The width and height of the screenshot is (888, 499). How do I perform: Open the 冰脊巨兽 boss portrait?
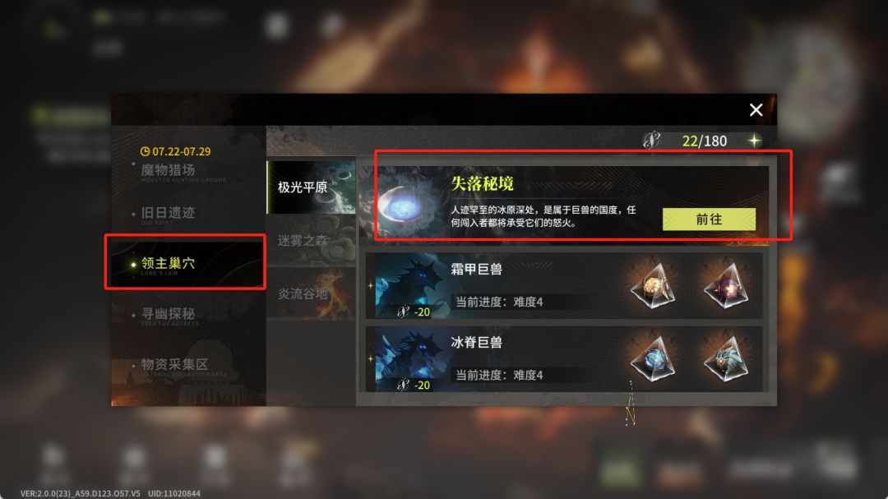click(x=410, y=358)
